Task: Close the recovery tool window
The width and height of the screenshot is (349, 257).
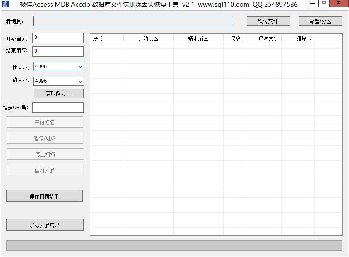Action: click(x=339, y=3)
